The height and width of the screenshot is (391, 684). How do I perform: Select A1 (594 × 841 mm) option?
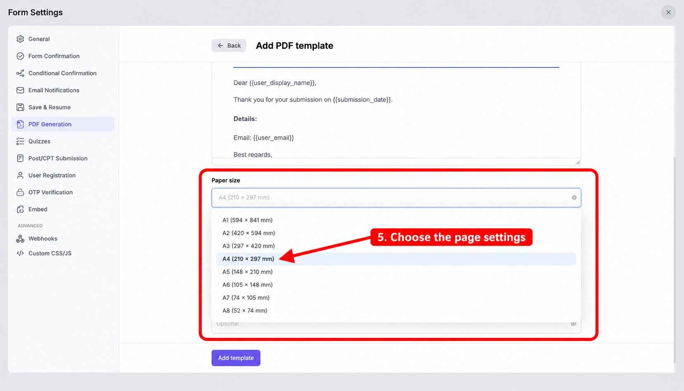point(396,220)
